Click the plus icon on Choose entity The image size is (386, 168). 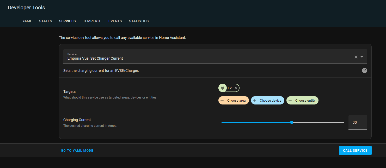tap(291, 100)
